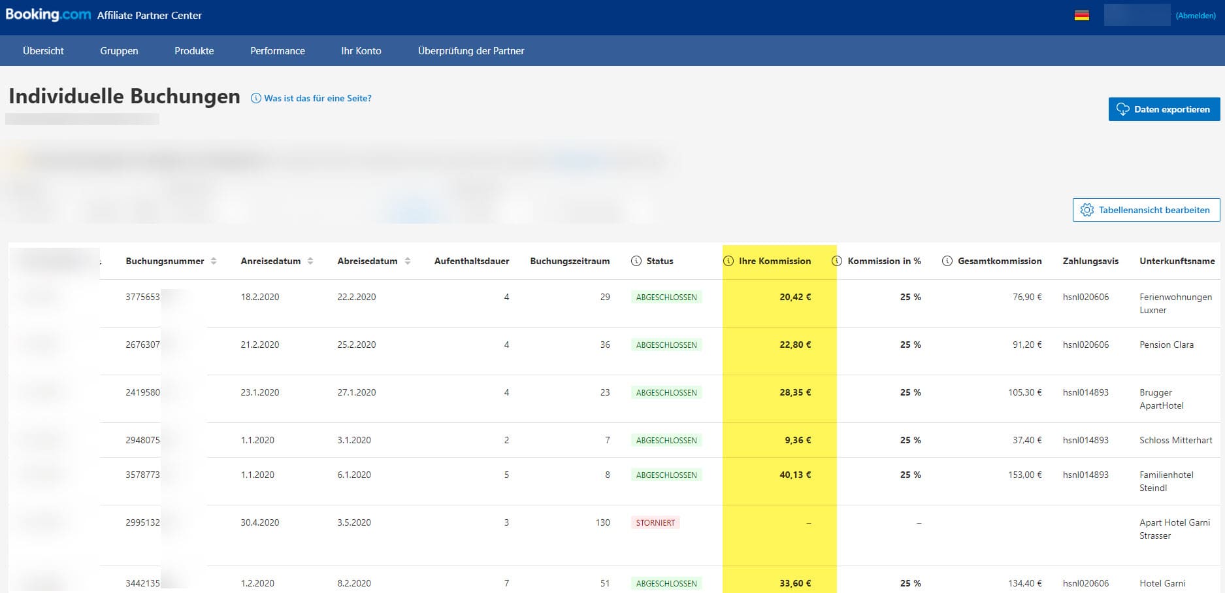This screenshot has width=1225, height=593.
Task: Sort table by Abreisedatum arrows
Action: (408, 261)
